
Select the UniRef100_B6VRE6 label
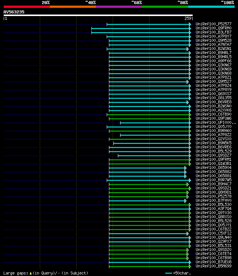(213, 147)
